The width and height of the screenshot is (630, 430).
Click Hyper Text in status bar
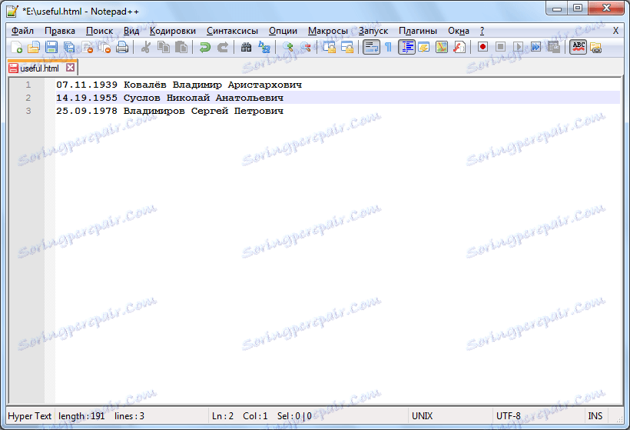(30, 416)
